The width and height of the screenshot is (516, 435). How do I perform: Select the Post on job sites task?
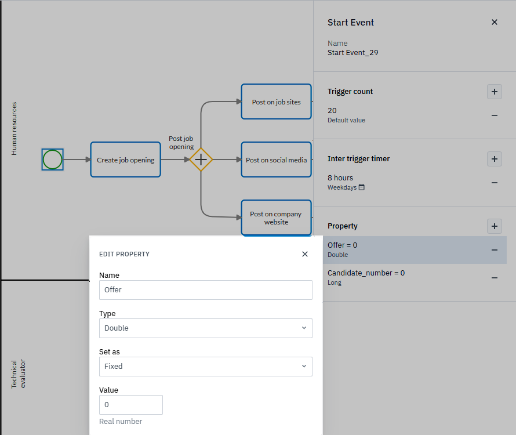point(276,102)
